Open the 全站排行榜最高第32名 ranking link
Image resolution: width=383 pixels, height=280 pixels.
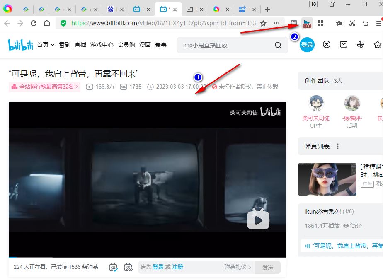44,87
